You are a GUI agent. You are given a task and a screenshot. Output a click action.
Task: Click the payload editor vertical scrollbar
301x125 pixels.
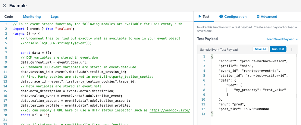point(297,75)
